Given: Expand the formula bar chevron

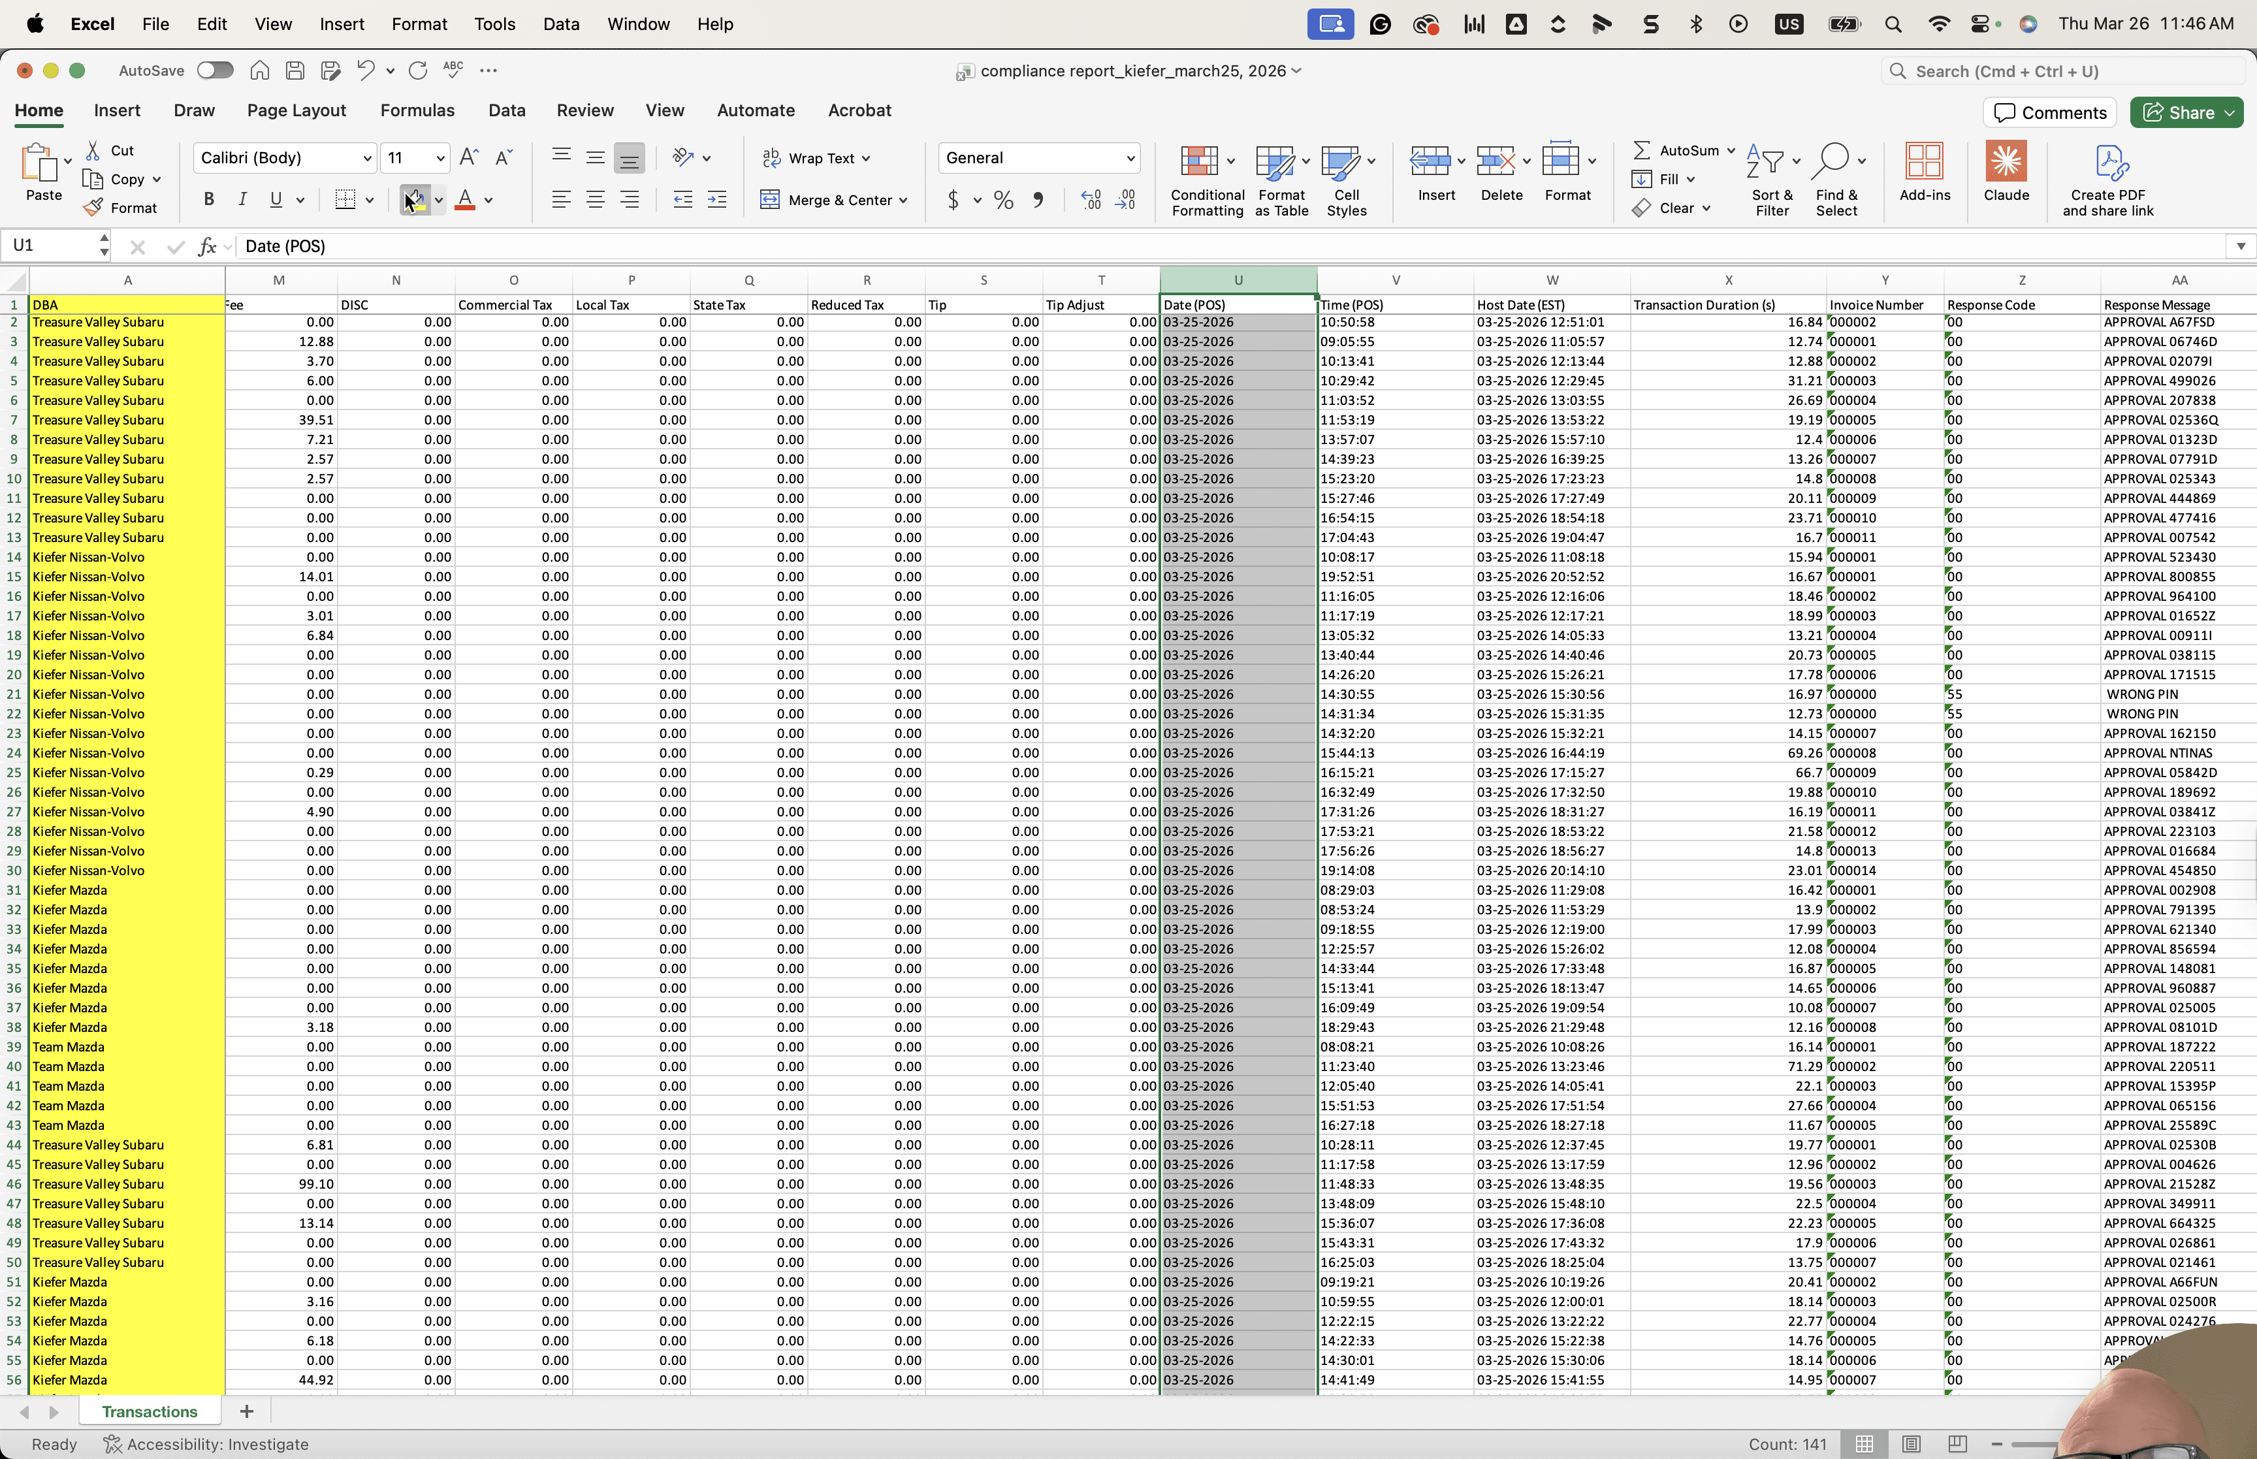Looking at the screenshot, I should click(2240, 246).
